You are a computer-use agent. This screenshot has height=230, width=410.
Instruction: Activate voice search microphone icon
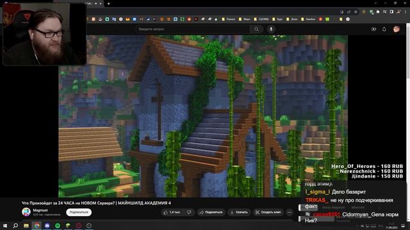point(271,29)
